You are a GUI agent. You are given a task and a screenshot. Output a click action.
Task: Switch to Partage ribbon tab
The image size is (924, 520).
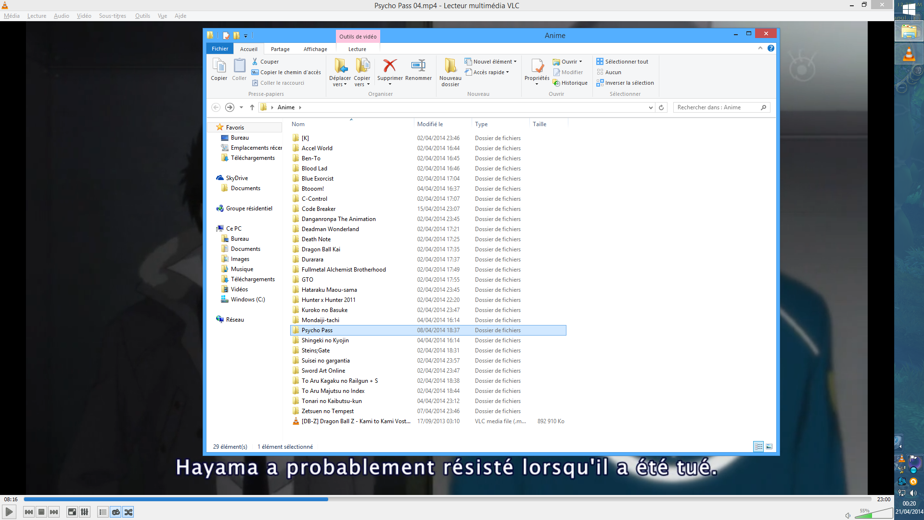point(280,49)
